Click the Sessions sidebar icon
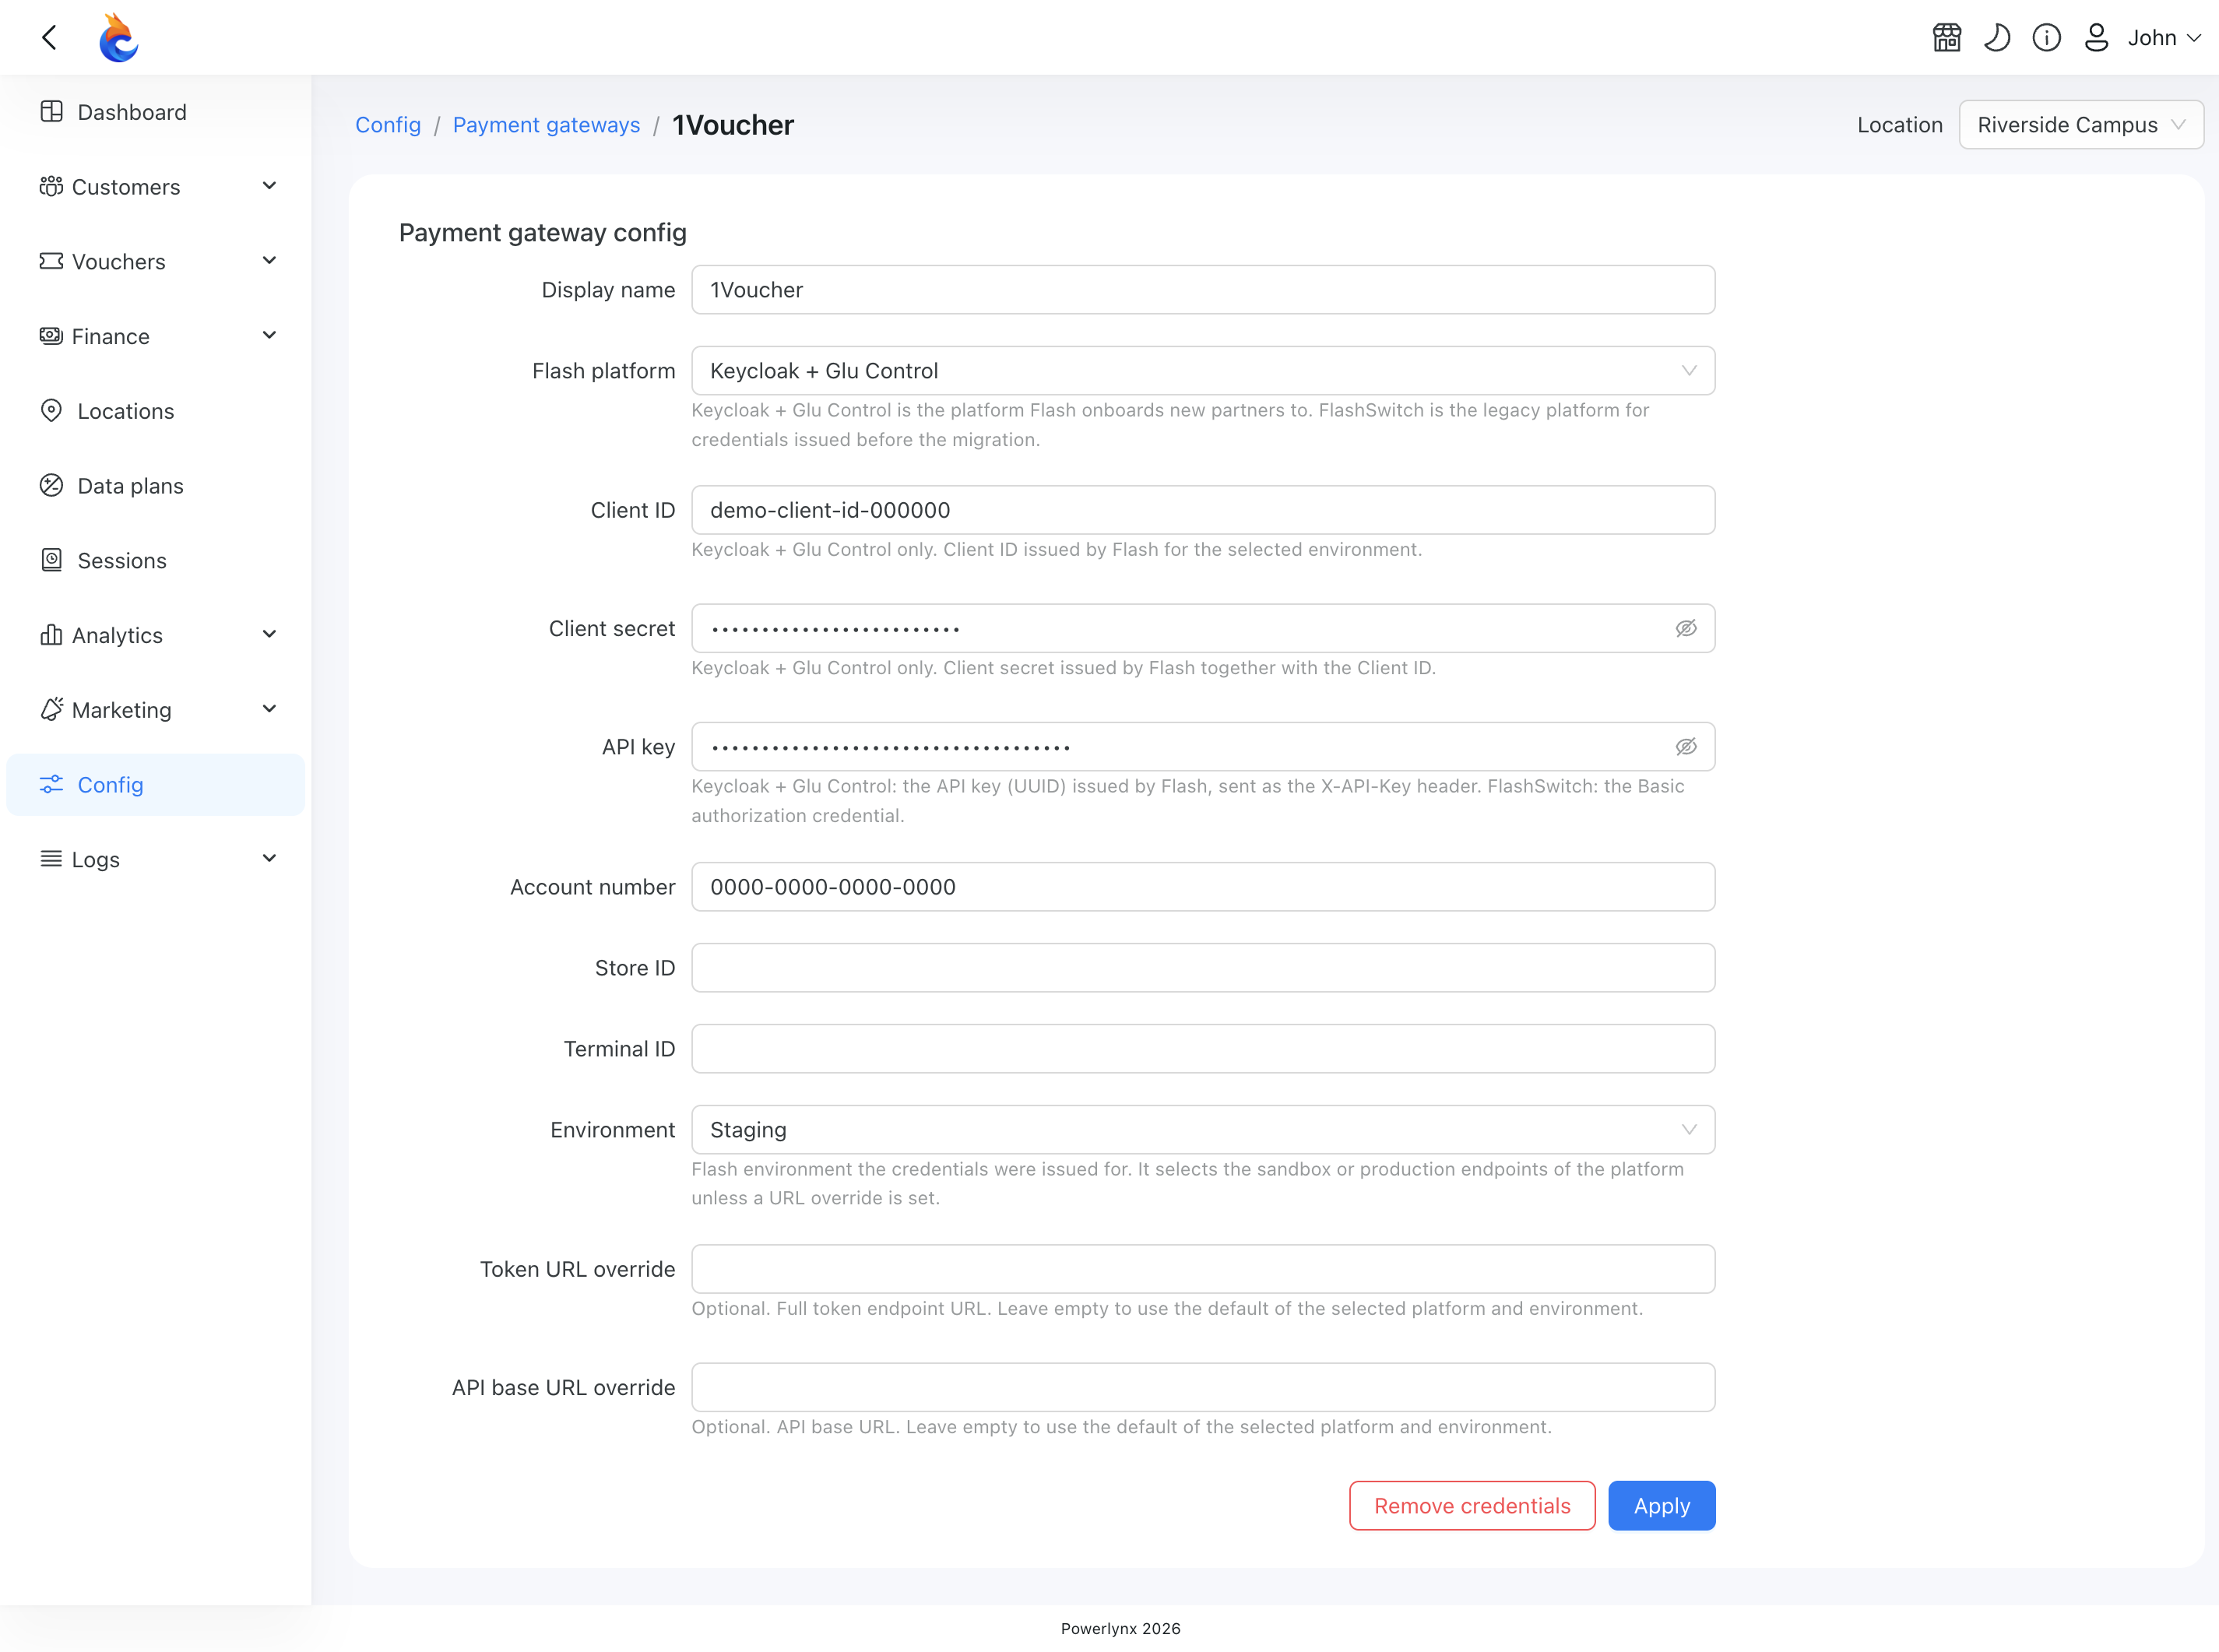The width and height of the screenshot is (2219, 1652). point(51,560)
